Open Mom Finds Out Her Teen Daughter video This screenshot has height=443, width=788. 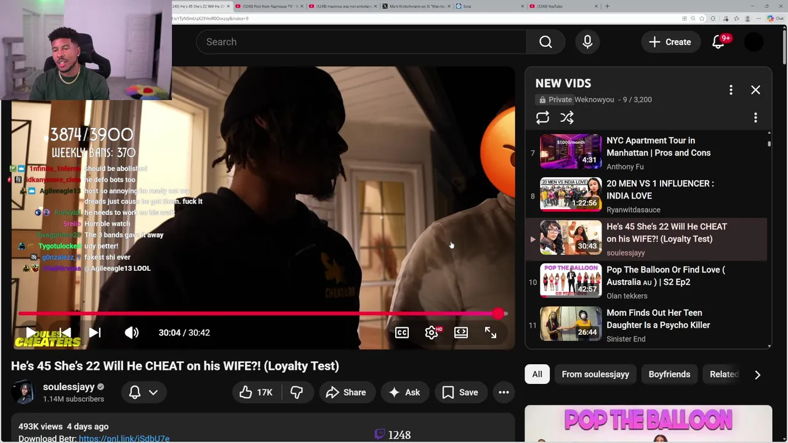[658, 319]
